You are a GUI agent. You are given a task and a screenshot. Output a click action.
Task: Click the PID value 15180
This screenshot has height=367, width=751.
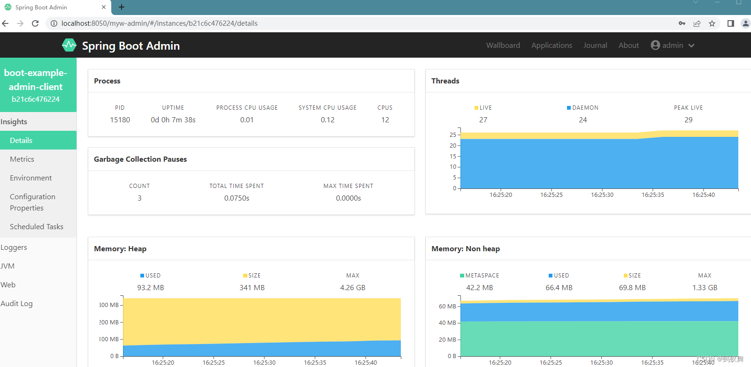point(120,120)
